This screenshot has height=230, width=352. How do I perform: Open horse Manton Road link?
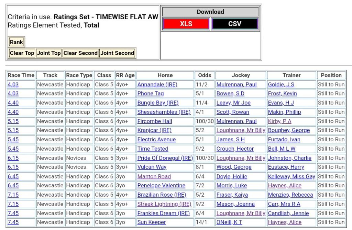coord(154,176)
